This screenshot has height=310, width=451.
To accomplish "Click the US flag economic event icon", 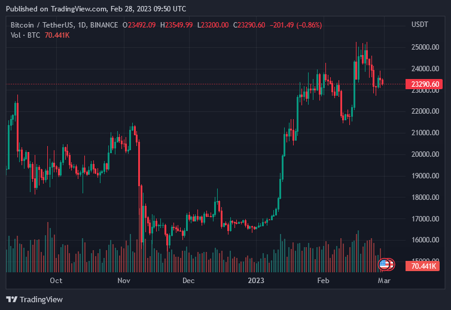I will (384, 263).
